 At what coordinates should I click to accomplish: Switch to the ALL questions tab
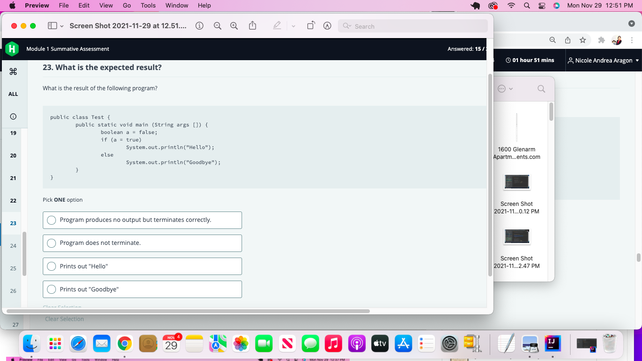click(x=13, y=94)
